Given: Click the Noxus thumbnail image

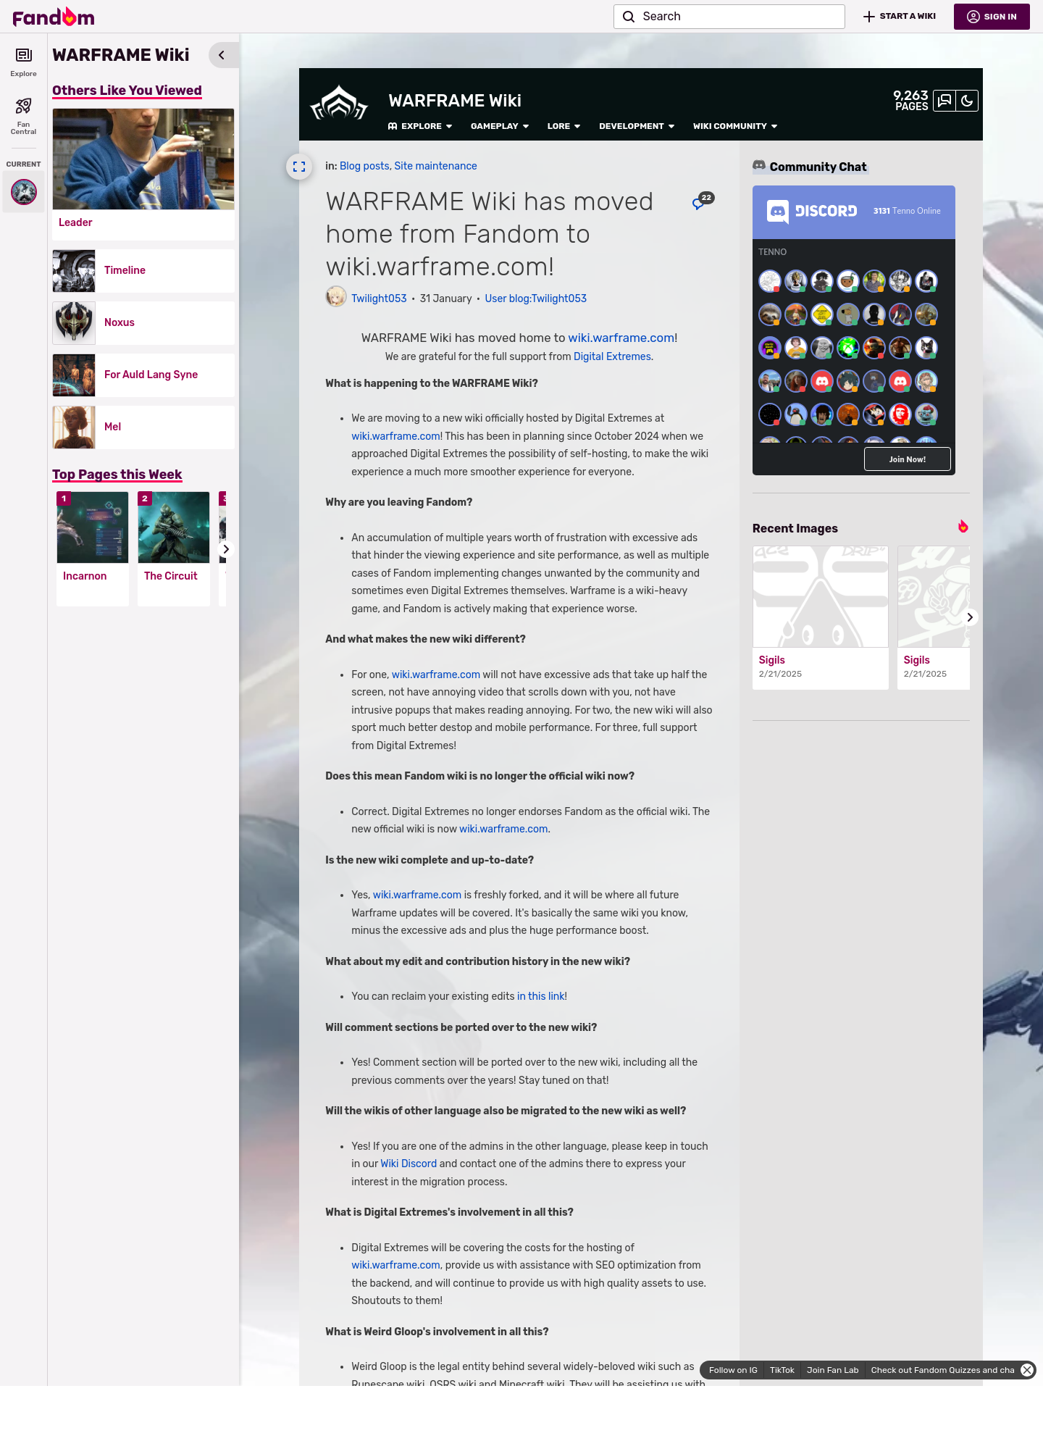Looking at the screenshot, I should (74, 323).
